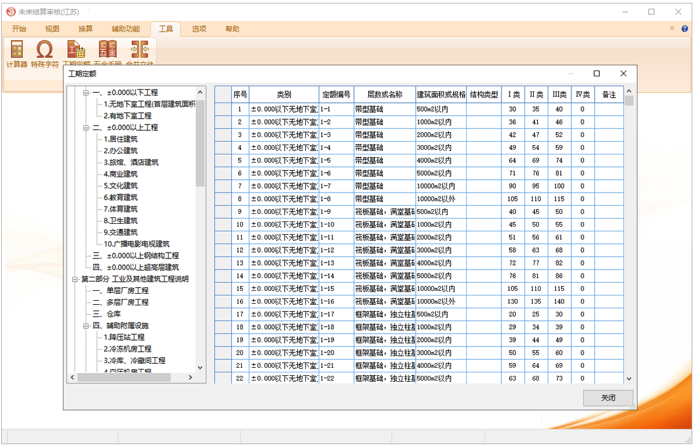The height and width of the screenshot is (447, 694).
Task: Select 3.旅馆、酒店建筑 tree item
Action: click(131, 162)
